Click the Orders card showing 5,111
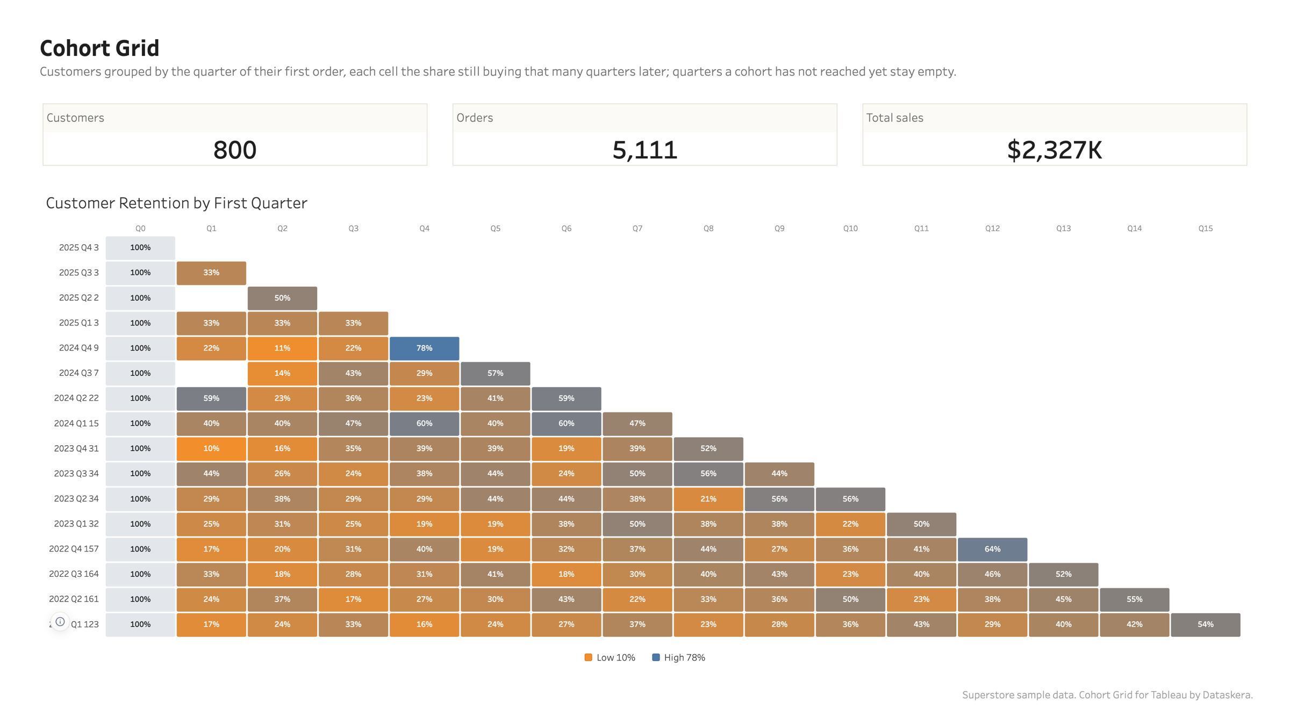The width and height of the screenshot is (1290, 725). 644,134
